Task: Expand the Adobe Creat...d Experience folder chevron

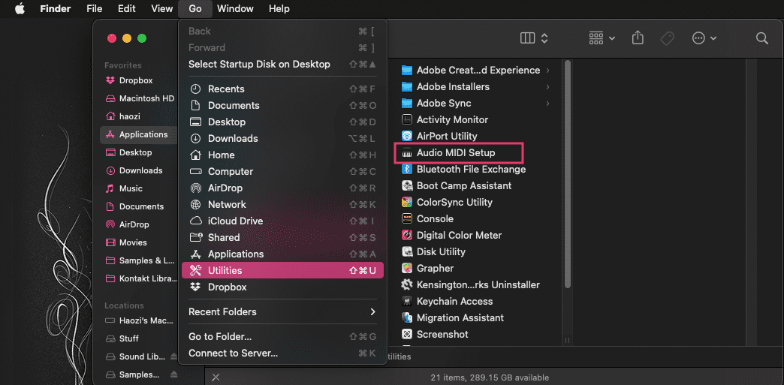Action: [x=548, y=70]
